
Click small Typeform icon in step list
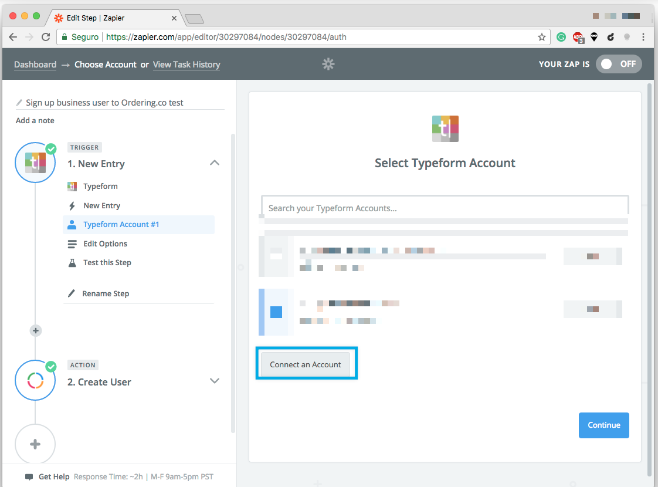(72, 186)
